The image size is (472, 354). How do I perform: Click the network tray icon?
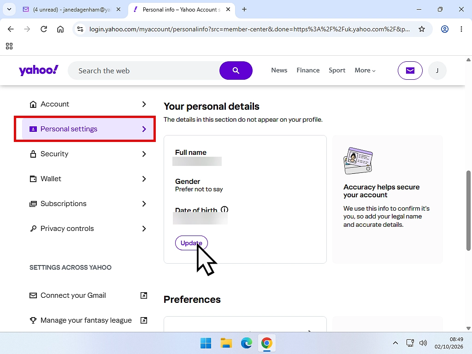(x=410, y=343)
